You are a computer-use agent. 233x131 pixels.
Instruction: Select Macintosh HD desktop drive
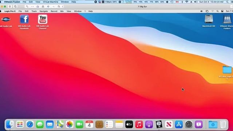pos(209,21)
